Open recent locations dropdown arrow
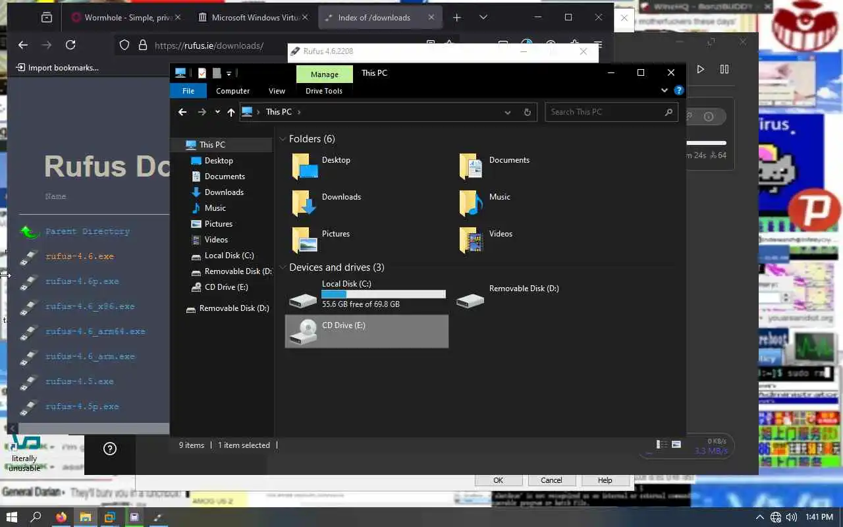The image size is (843, 527). (217, 112)
